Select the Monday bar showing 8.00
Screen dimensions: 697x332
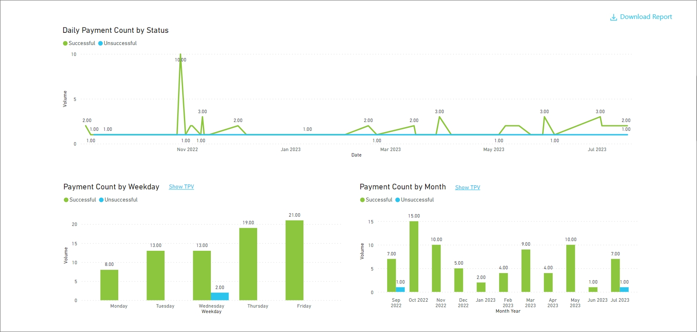pyautogui.click(x=109, y=285)
